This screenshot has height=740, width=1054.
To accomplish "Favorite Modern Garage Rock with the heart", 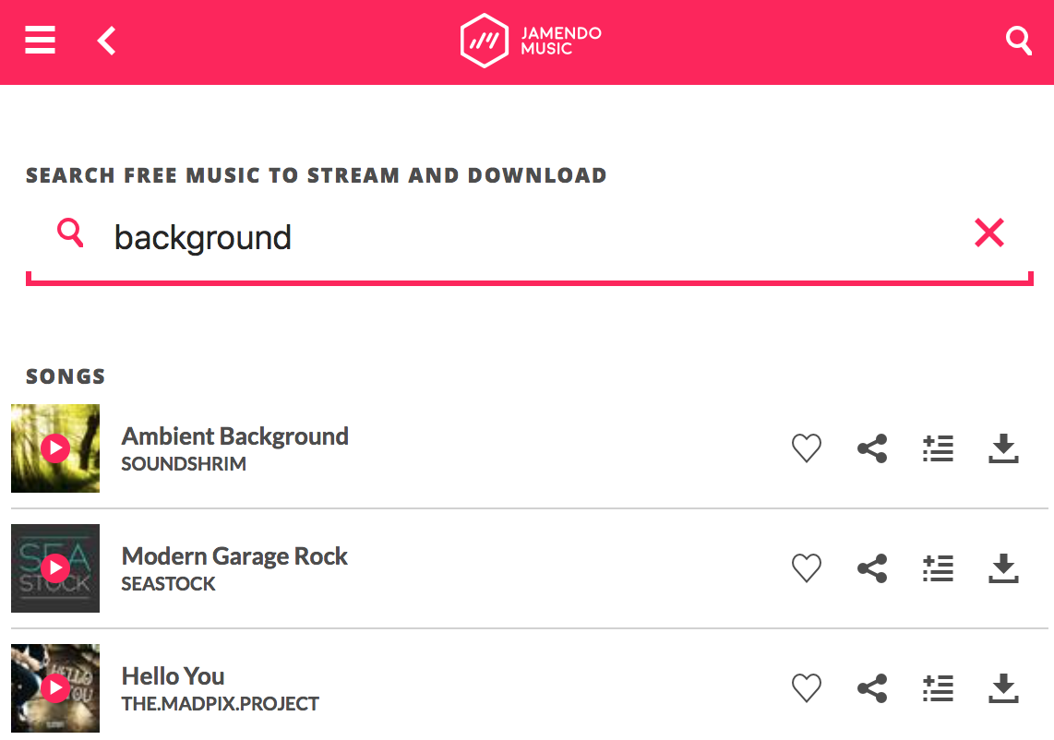I will pyautogui.click(x=807, y=568).
